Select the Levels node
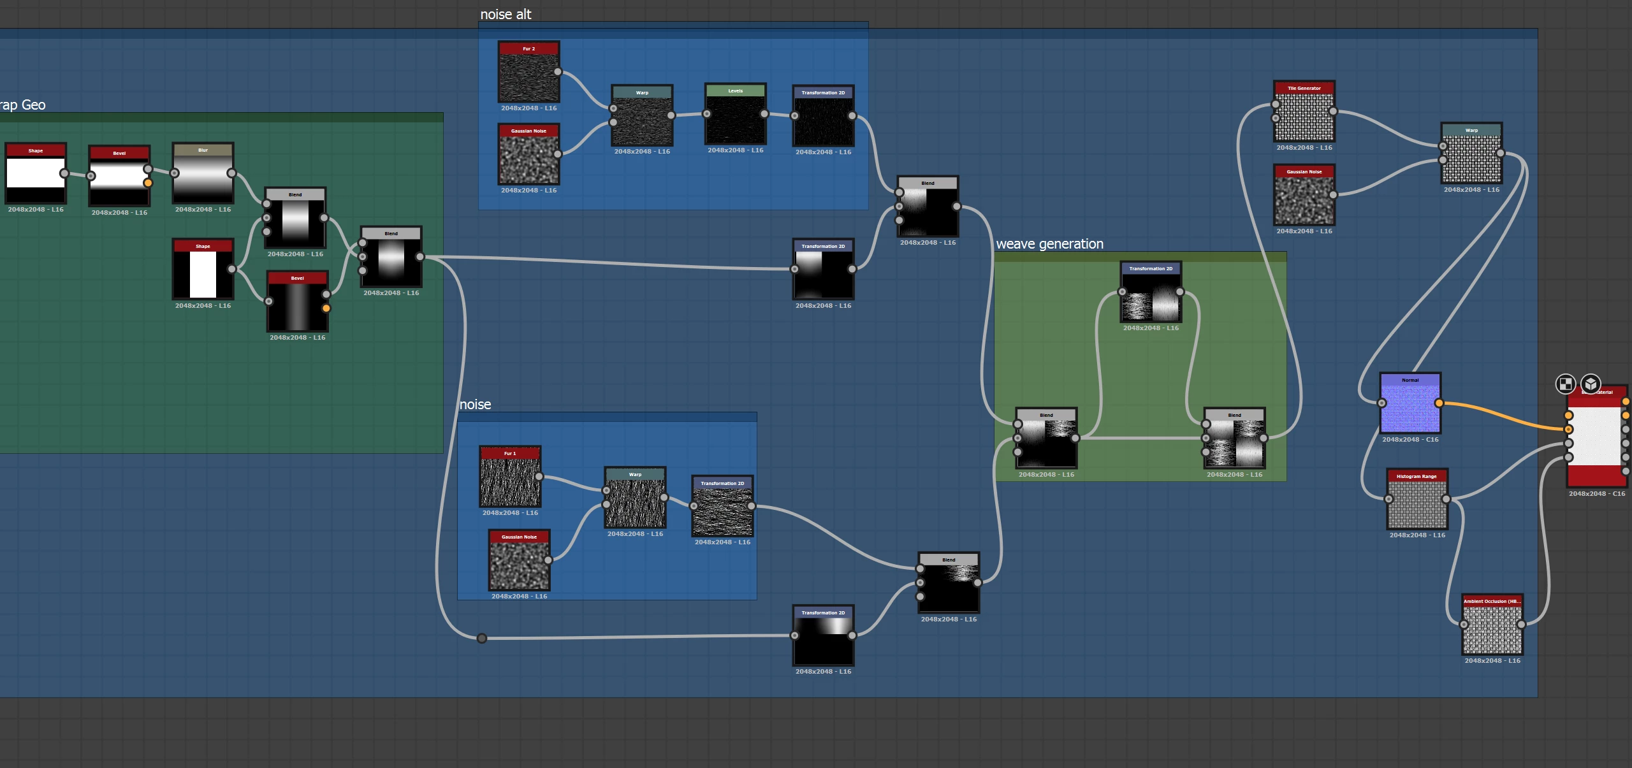This screenshot has height=768, width=1632. click(x=735, y=118)
